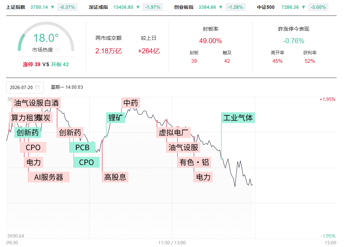Image resolution: width=344 pixels, height=247 pixels.
Task: Click the Shanghai index down arrow icon
Action: [52, 7]
